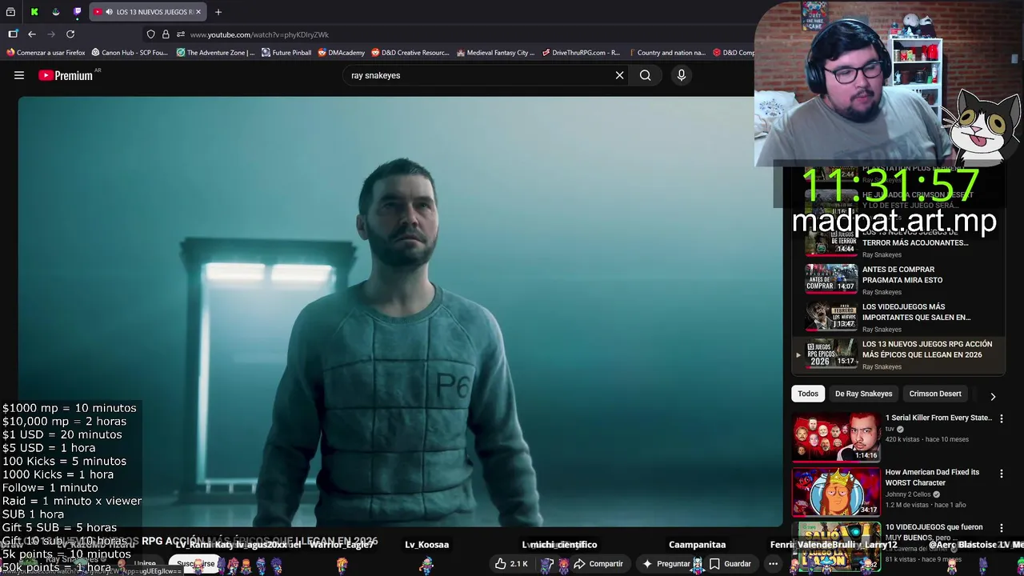The height and width of the screenshot is (576, 1024).
Task: Switch to the pinned Twitch tab
Action: coord(78,12)
